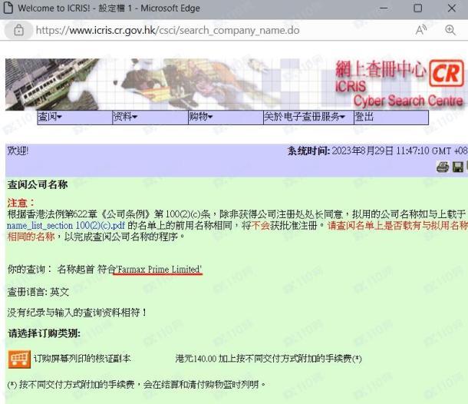Click the orange shopping cart order icon
The width and height of the screenshot is (468, 404).
(x=19, y=359)
